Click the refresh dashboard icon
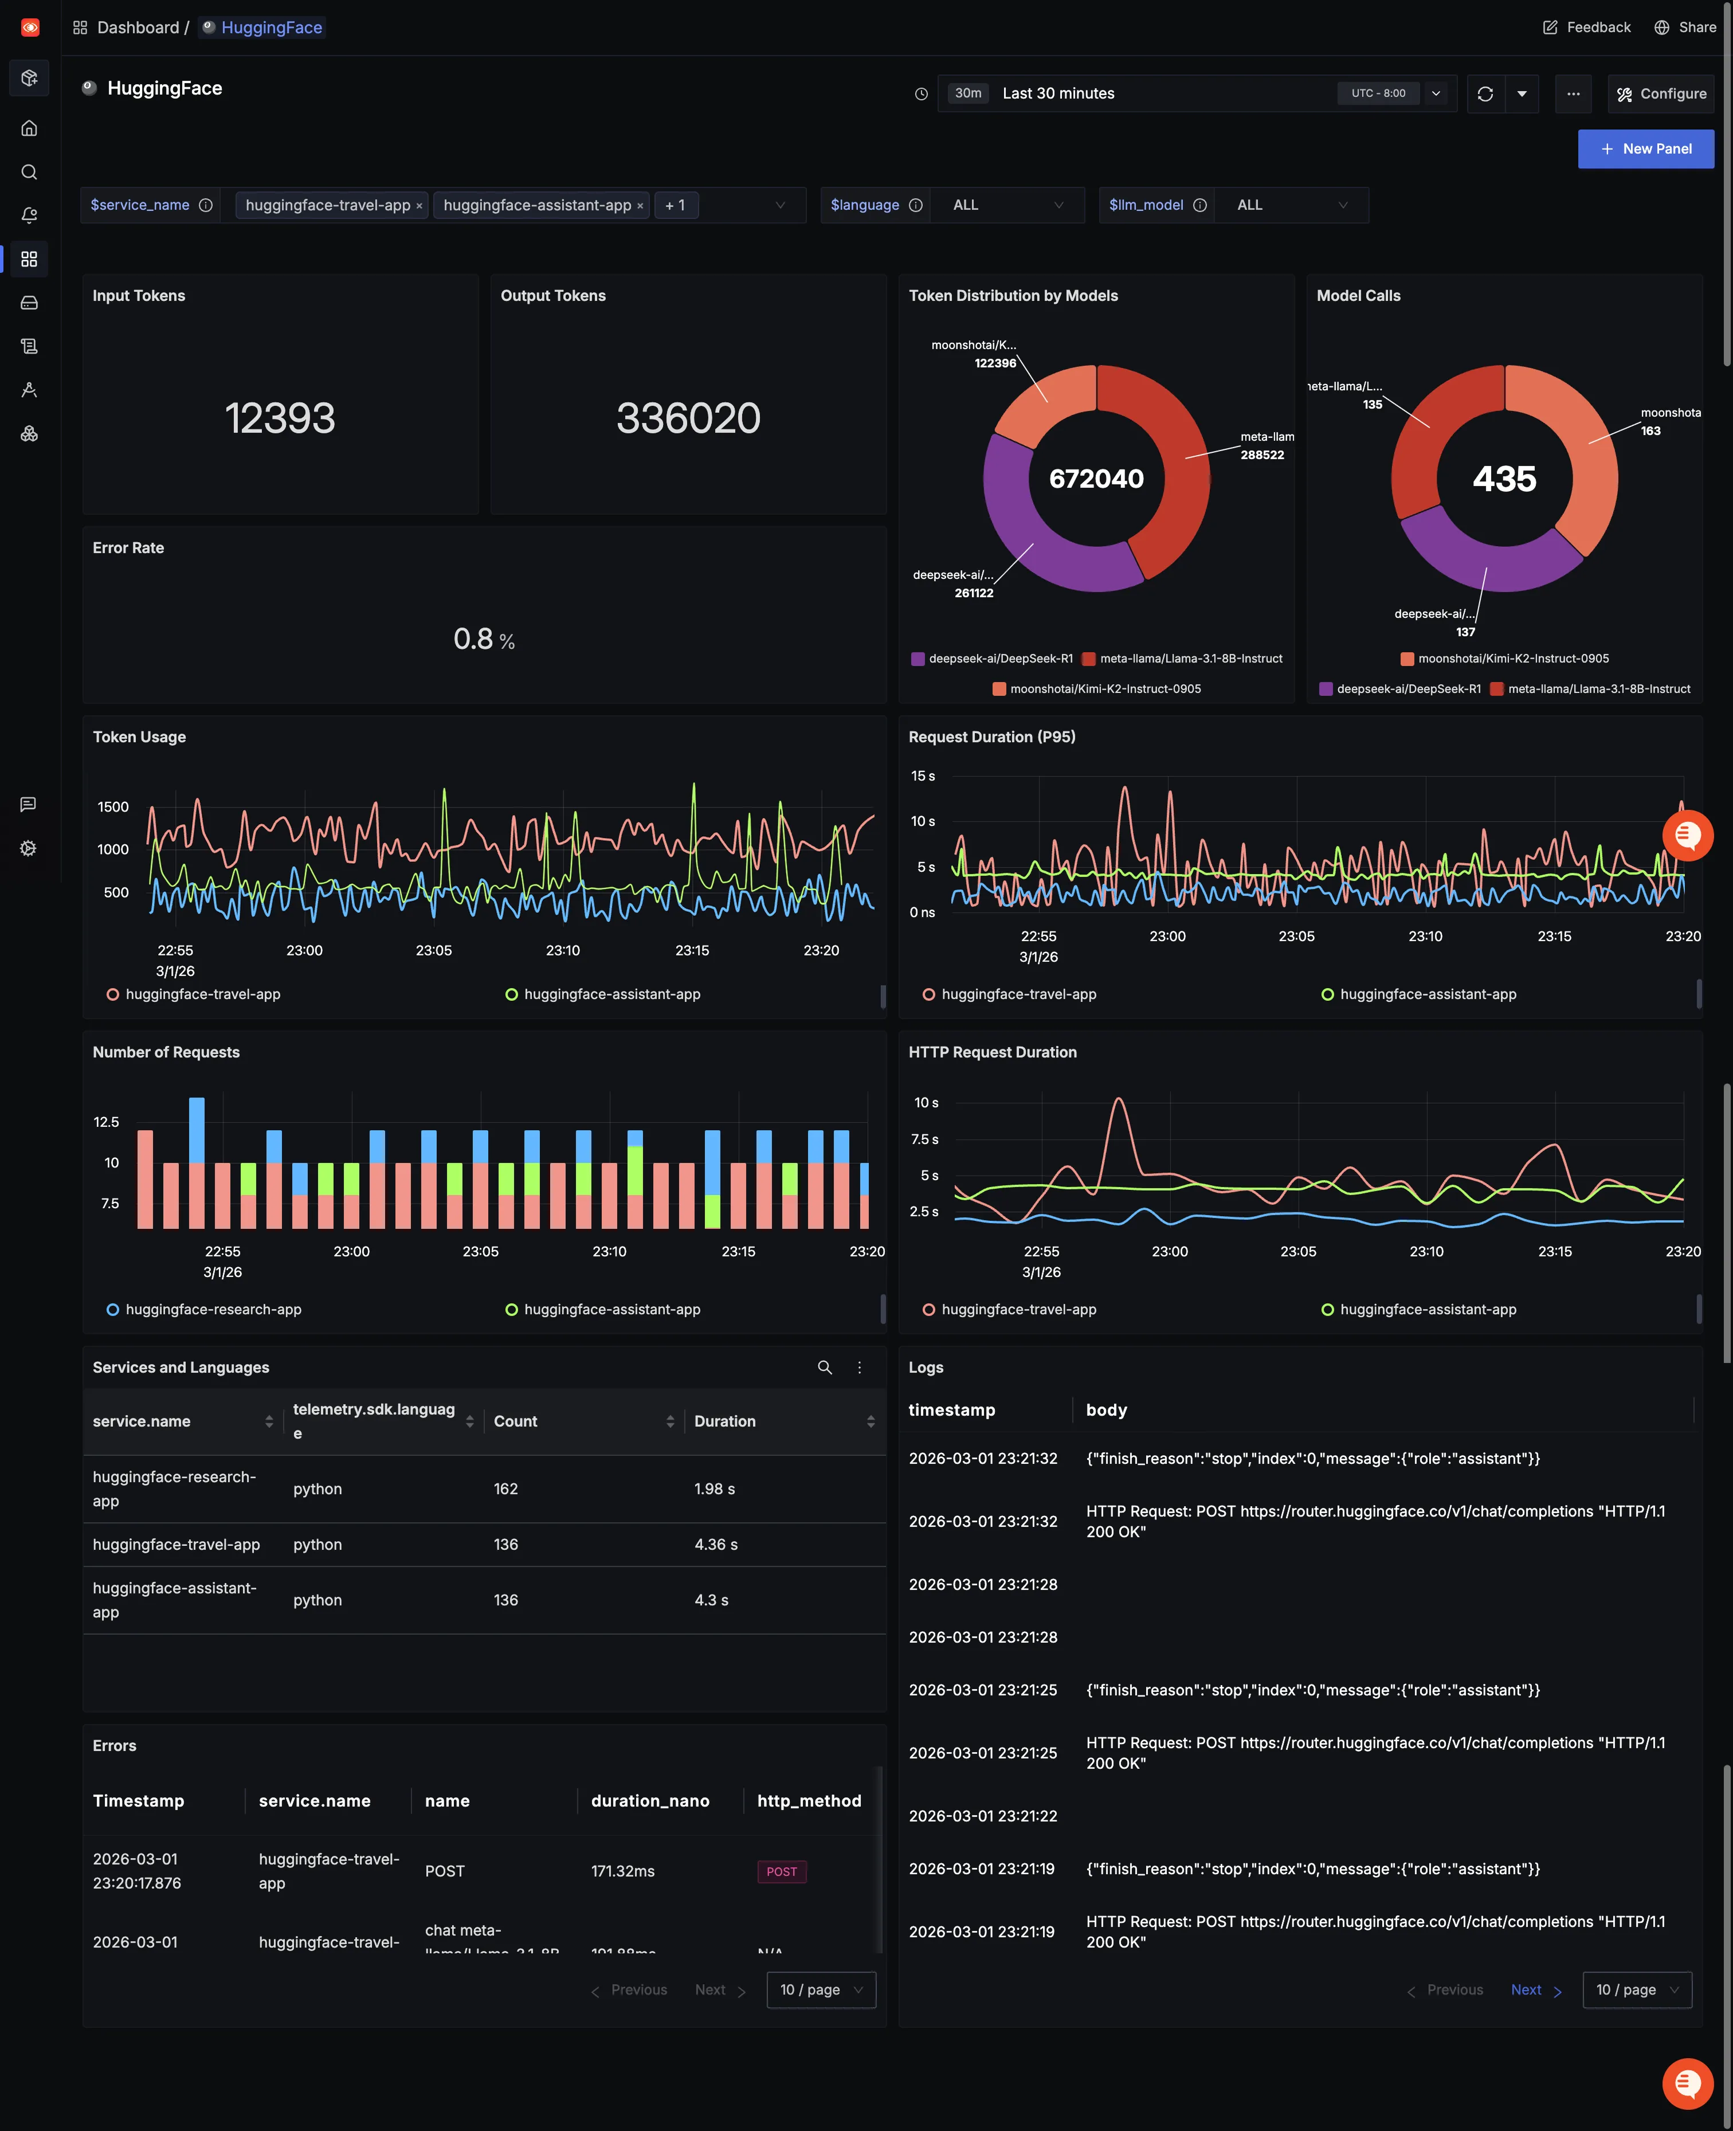This screenshot has height=2131, width=1733. coord(1484,94)
